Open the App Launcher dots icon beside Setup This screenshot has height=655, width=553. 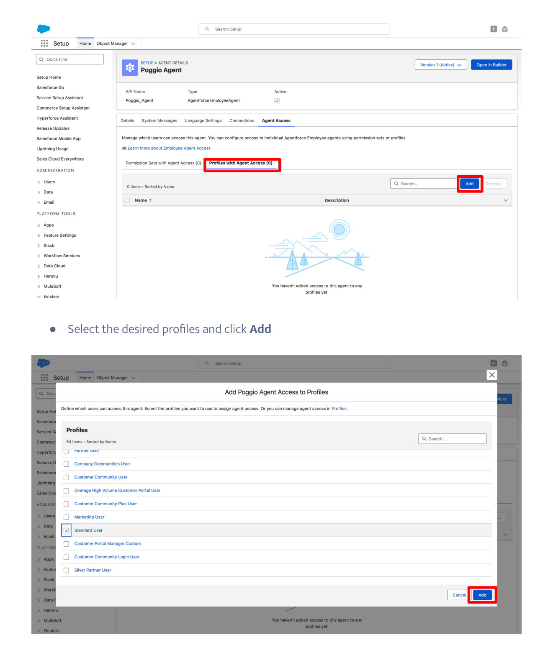[x=44, y=43]
